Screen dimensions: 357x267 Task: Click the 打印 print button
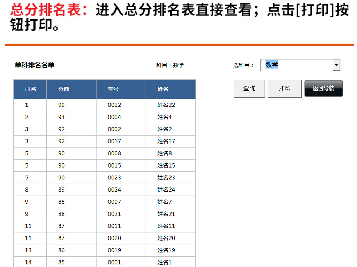tap(284, 88)
